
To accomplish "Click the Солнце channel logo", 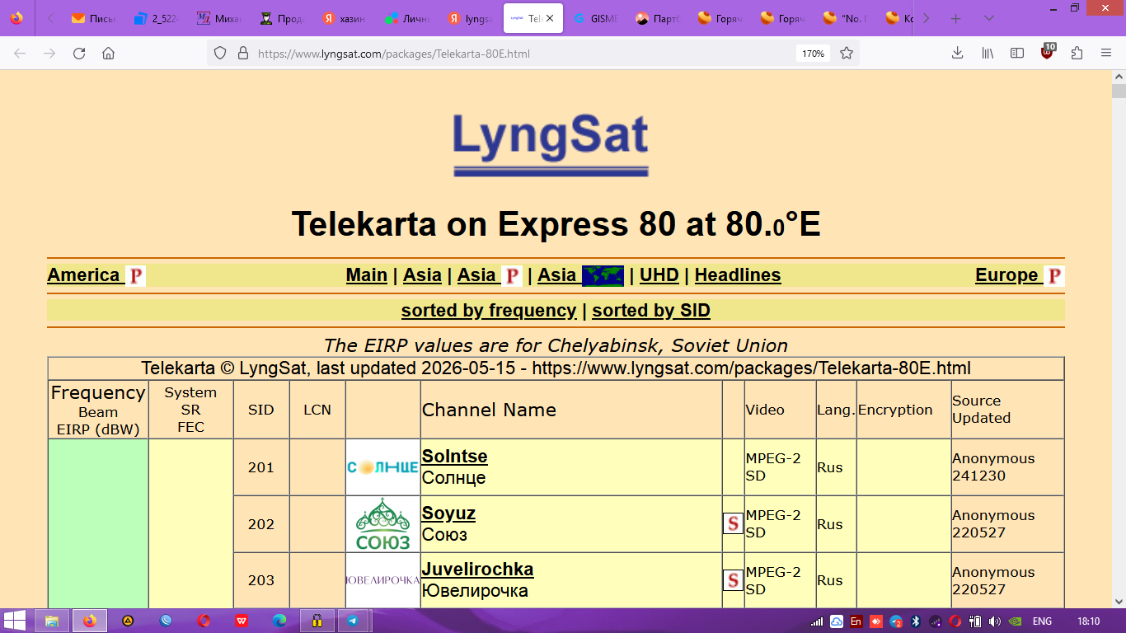I will pos(382,467).
